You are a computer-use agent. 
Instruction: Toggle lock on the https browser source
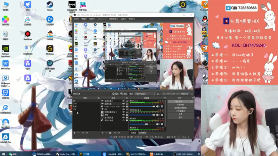127,106
